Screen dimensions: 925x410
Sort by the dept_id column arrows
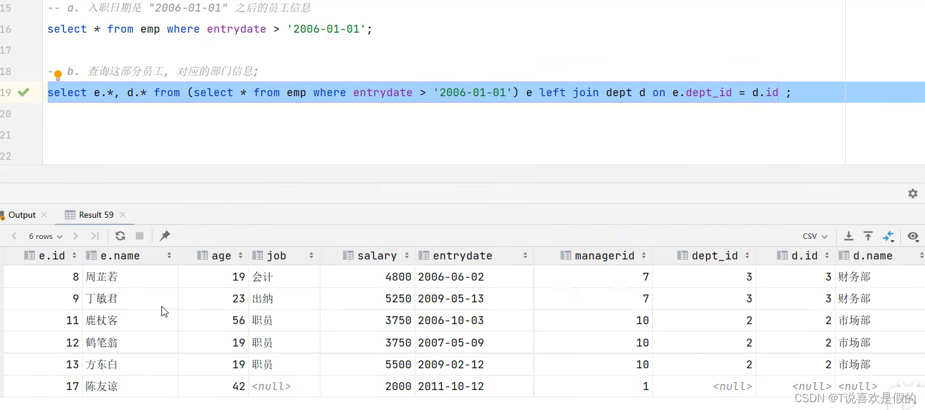(x=747, y=256)
